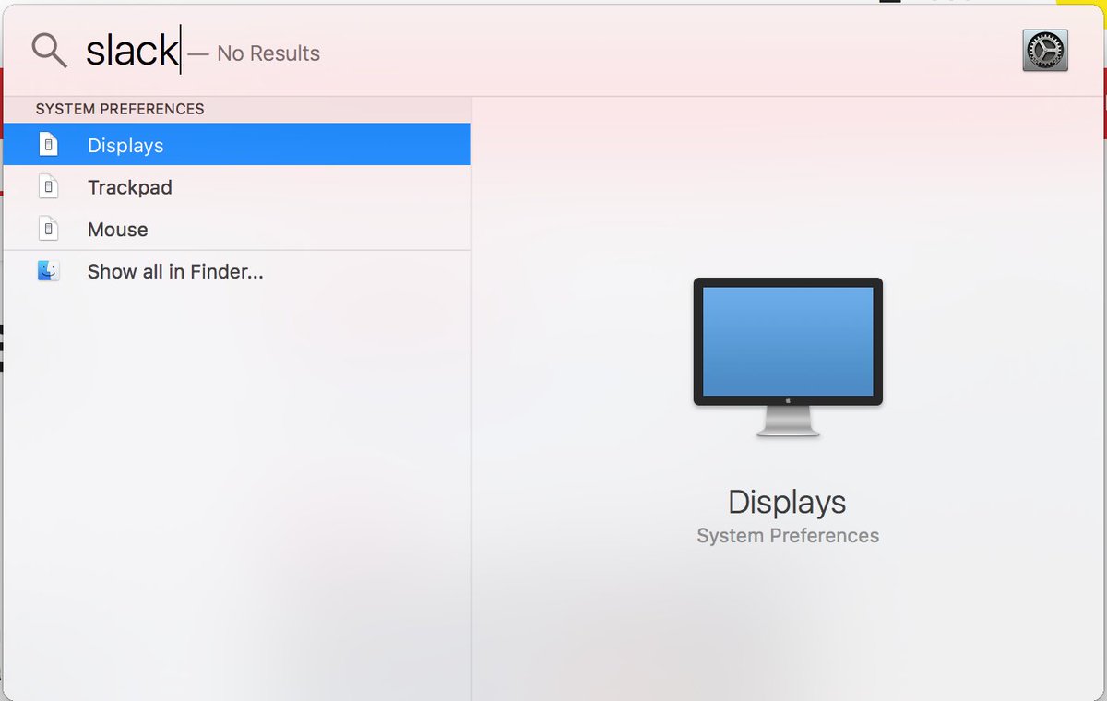1107x701 pixels.
Task: Select the Mouse result row
Action: [237, 229]
